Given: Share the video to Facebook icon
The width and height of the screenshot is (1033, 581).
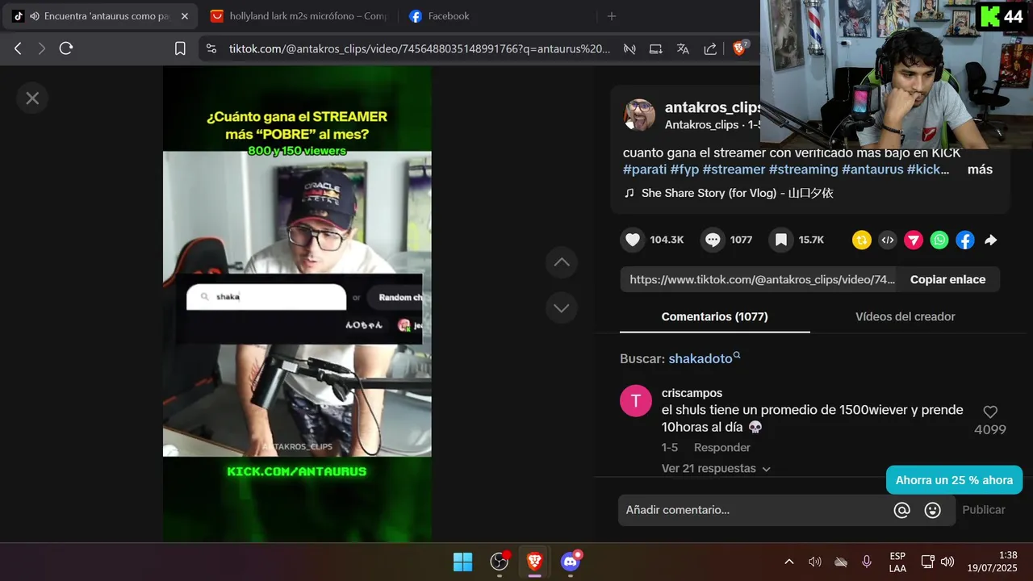Looking at the screenshot, I should click(965, 240).
